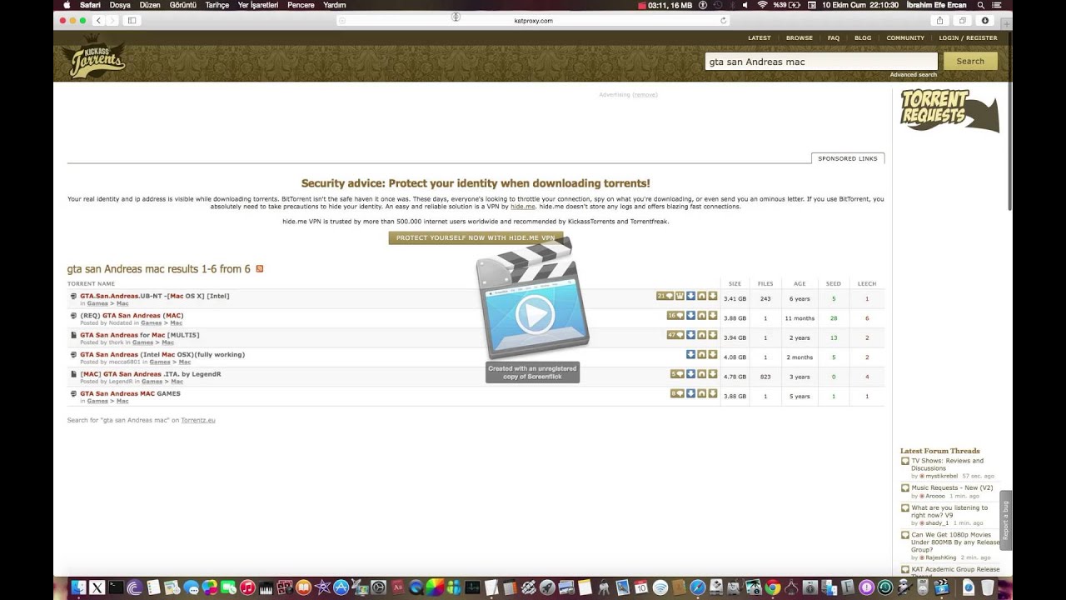Reload the page using the address bar reload icon
Screen dimensions: 1066x600
(x=723, y=20)
